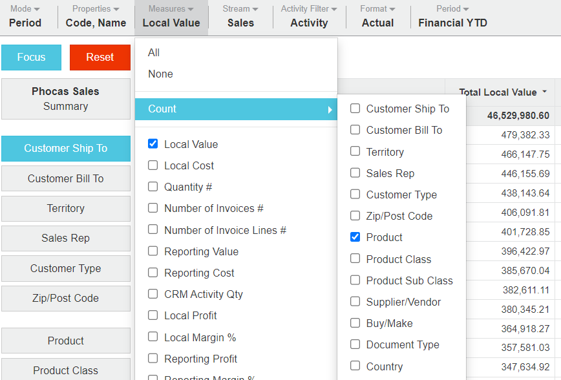Select All measures option
Viewport: 561px width, 380px height.
(x=154, y=52)
